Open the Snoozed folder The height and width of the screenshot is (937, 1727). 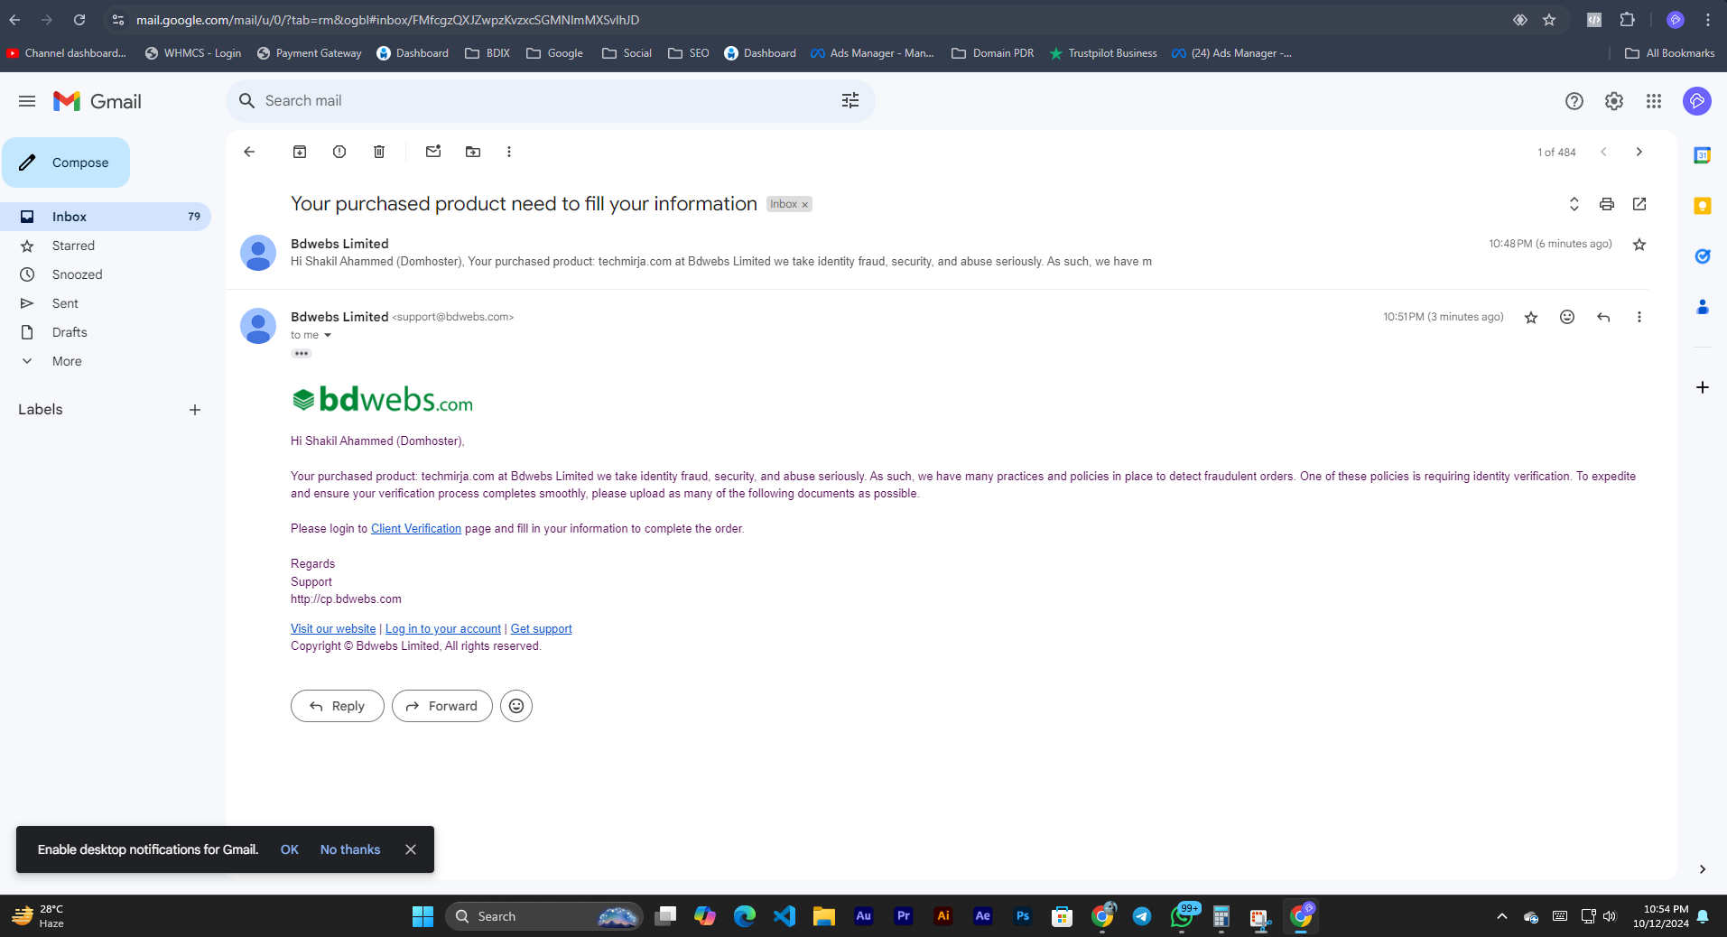pos(106,274)
